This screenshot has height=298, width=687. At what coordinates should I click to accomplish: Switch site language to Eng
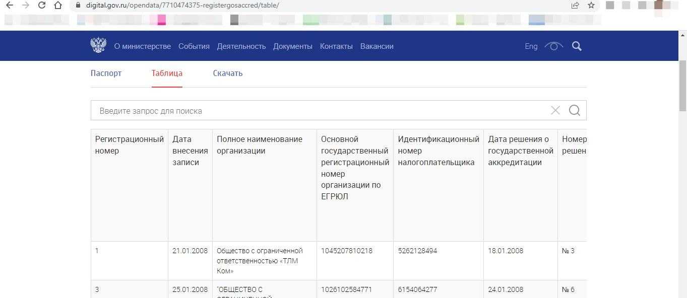pyautogui.click(x=531, y=46)
